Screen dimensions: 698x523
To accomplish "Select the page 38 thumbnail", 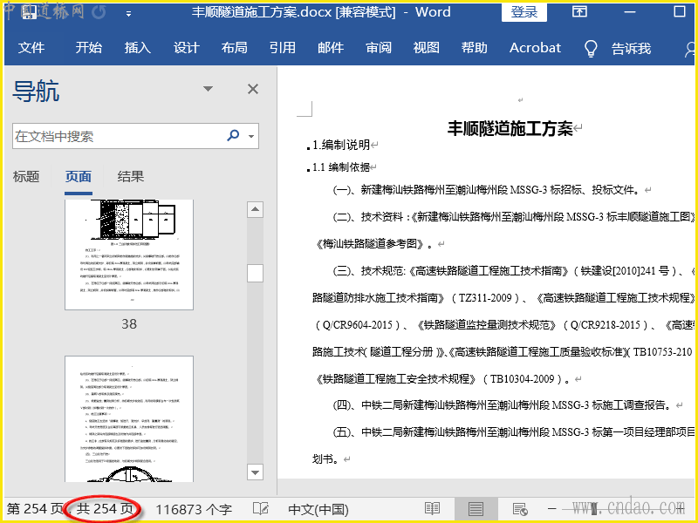I will (129, 255).
